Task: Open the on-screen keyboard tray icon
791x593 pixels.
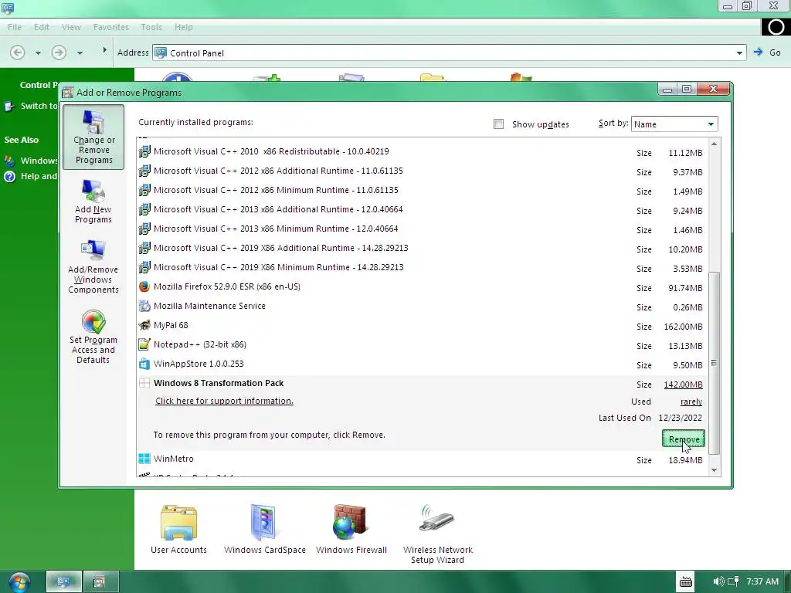Action: tap(686, 582)
